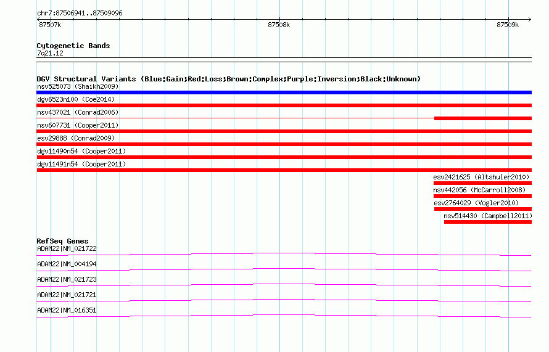Screen dimensions: 549x352
Task: Click the right arrowhead of the ruler
Action: (530, 19)
